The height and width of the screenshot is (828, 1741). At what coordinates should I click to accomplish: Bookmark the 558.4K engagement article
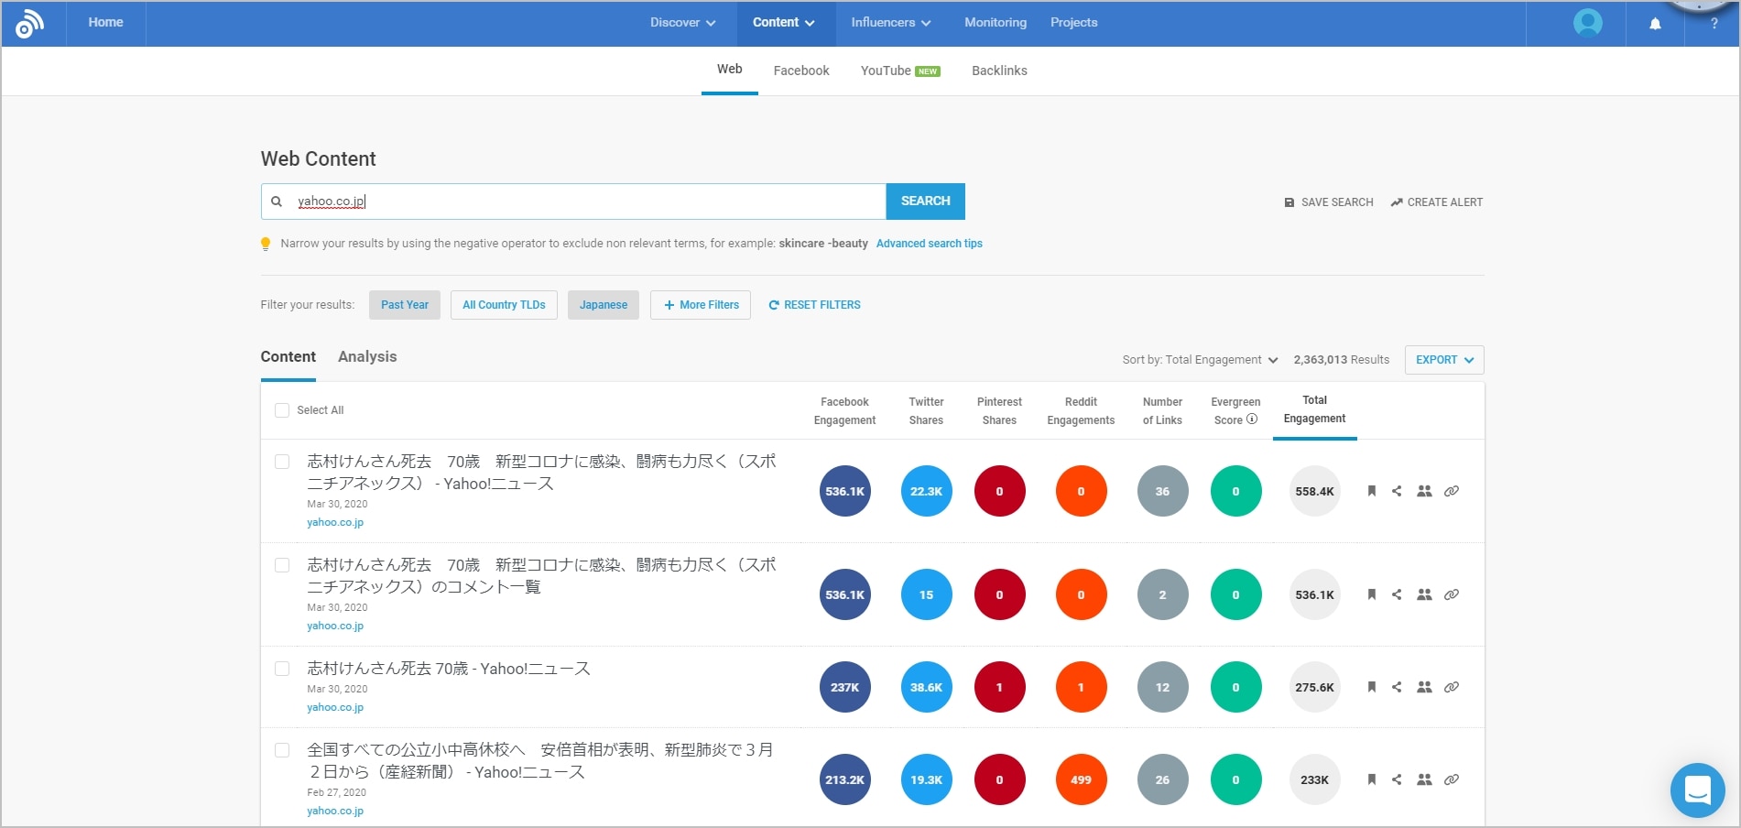coord(1372,491)
